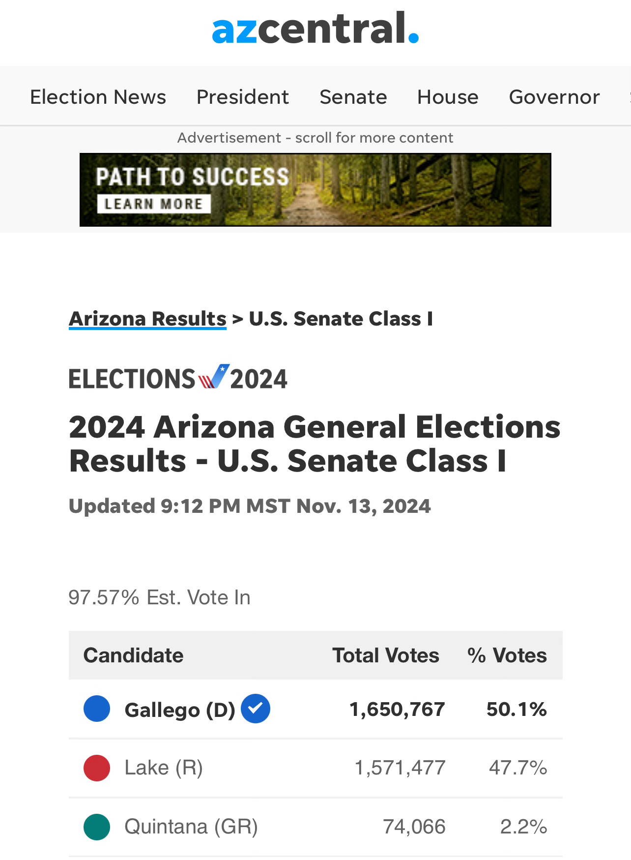
Task: Select the Governor tab
Action: pyautogui.click(x=554, y=97)
